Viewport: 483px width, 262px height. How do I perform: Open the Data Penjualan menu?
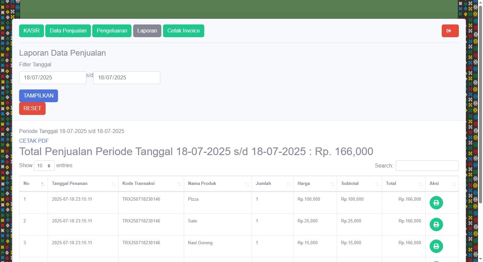(68, 31)
